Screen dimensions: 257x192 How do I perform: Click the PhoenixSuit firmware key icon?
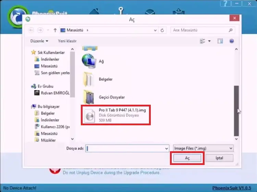[121, 11]
